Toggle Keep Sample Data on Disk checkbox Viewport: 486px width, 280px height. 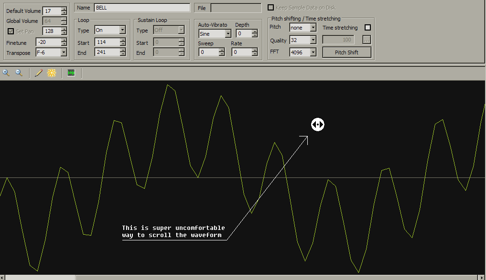271,8
